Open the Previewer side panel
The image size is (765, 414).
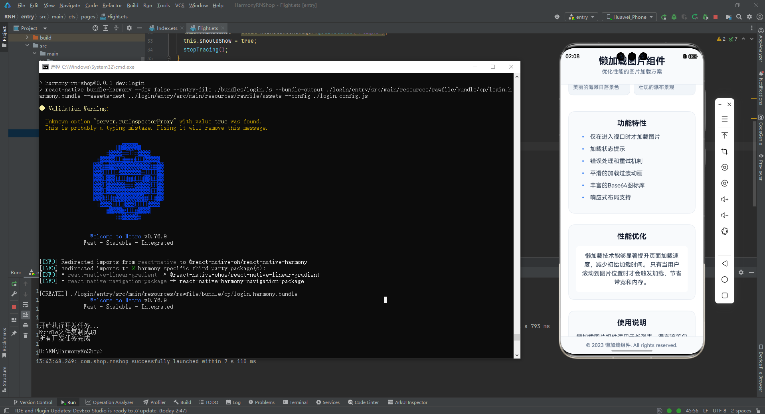(761, 167)
